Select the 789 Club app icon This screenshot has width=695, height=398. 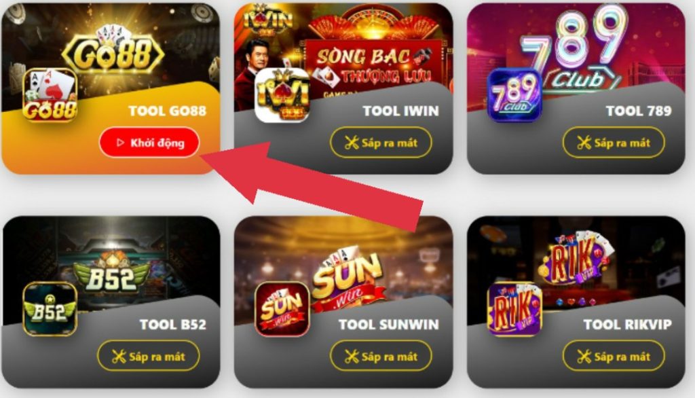click(x=514, y=95)
